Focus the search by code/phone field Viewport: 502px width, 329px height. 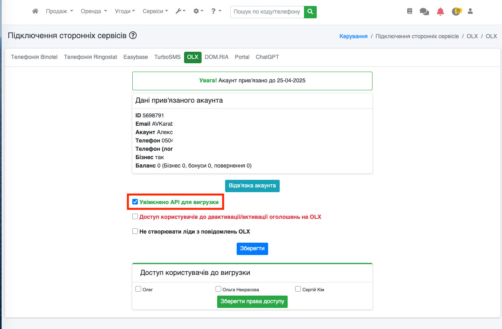267,12
